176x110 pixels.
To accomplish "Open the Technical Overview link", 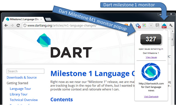I will click(x=24, y=100).
